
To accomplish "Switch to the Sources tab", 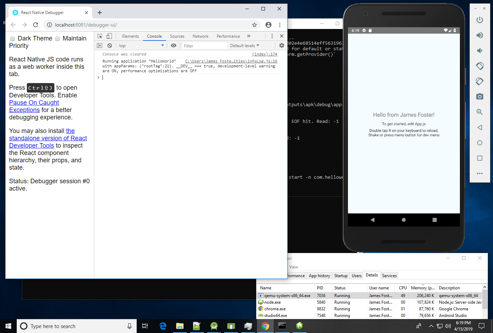I will 177,36.
